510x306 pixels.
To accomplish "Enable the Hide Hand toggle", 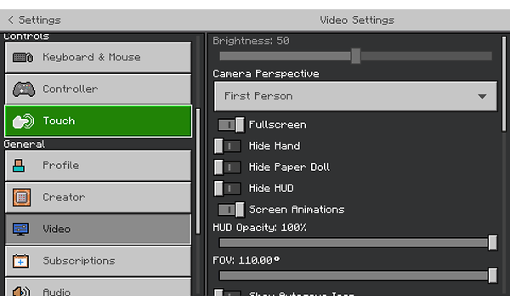I will pos(227,146).
